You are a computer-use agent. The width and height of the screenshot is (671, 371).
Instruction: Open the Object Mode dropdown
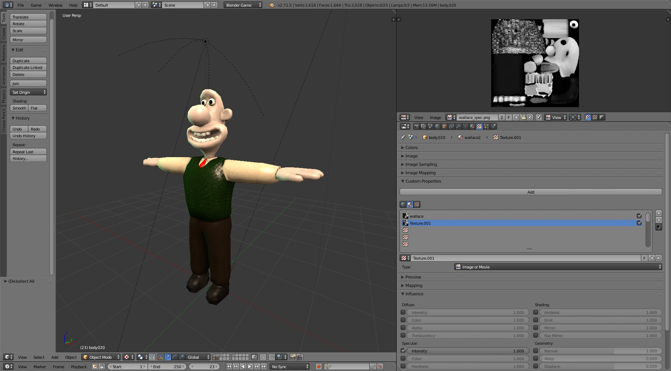pyautogui.click(x=101, y=357)
